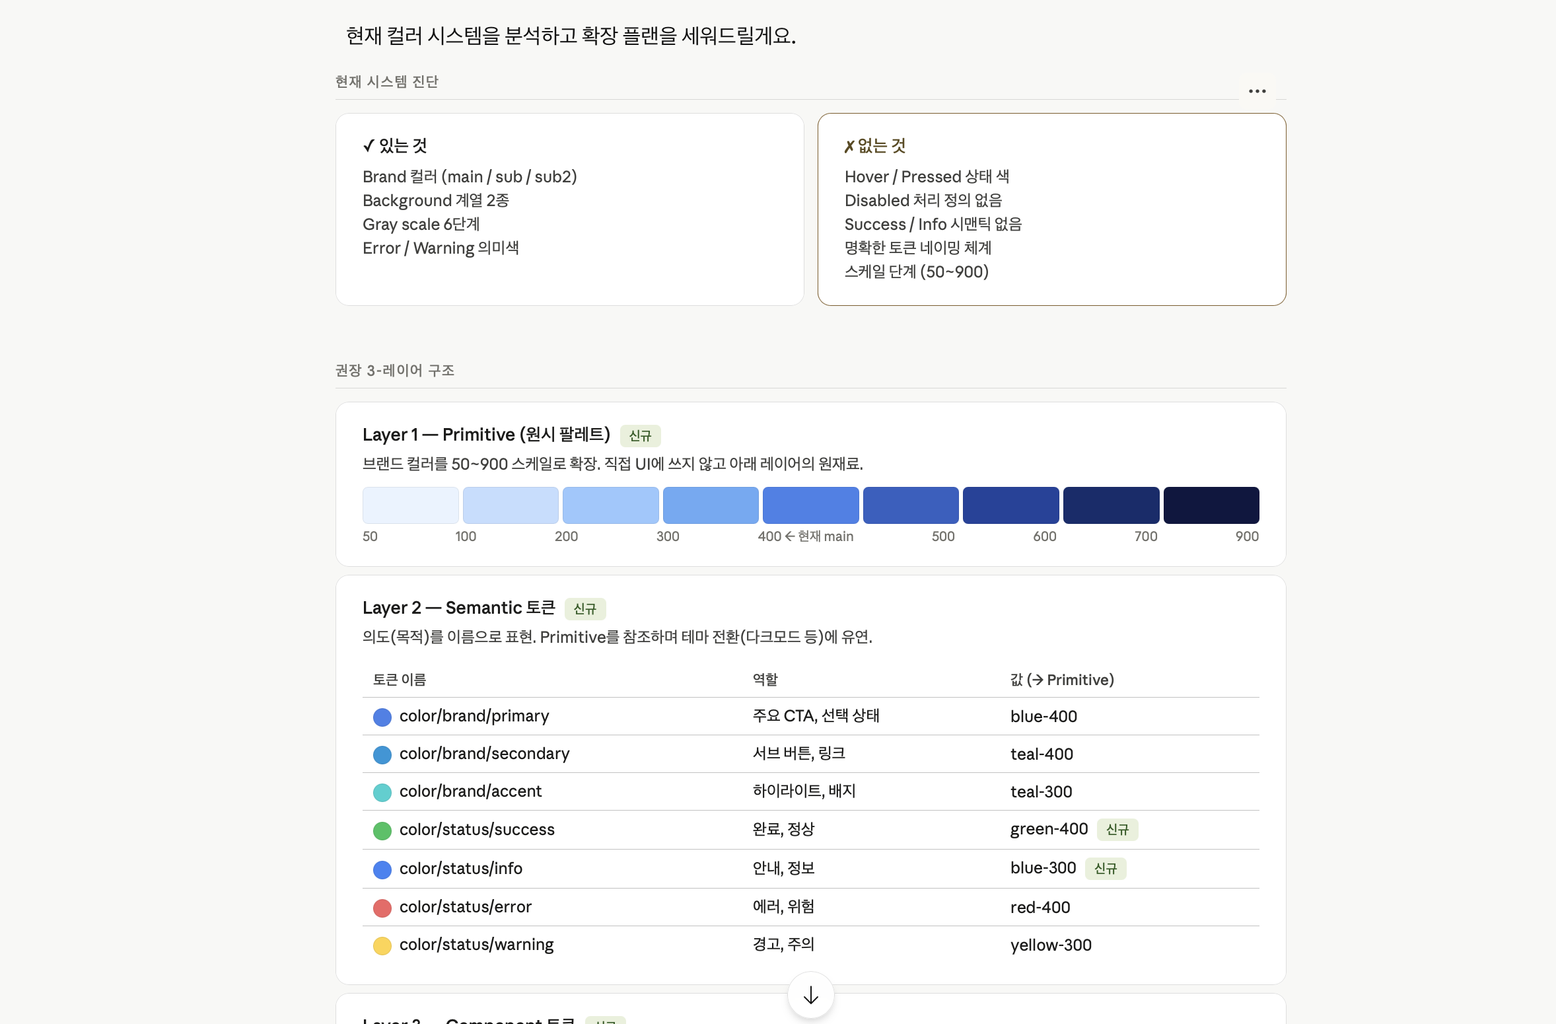Select the blue 700 palette swatch

(1111, 505)
